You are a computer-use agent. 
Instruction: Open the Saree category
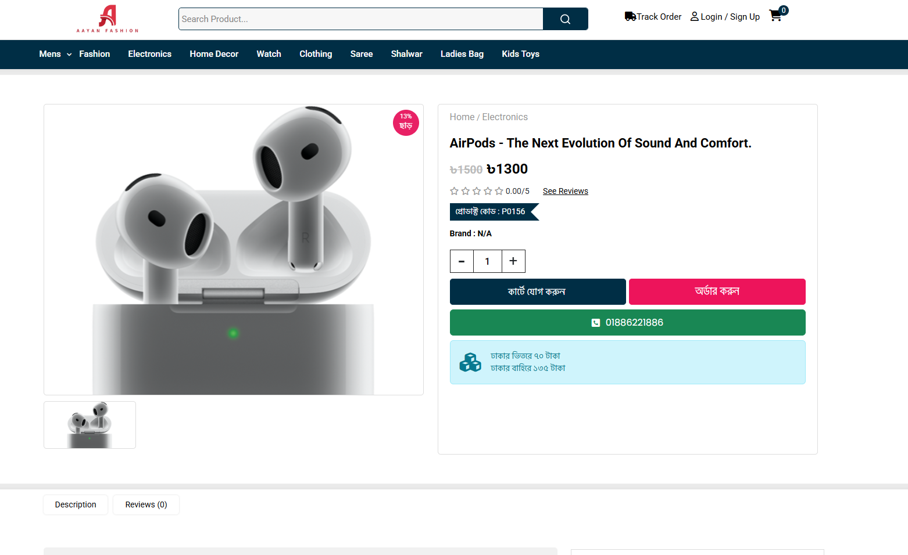[x=362, y=54]
